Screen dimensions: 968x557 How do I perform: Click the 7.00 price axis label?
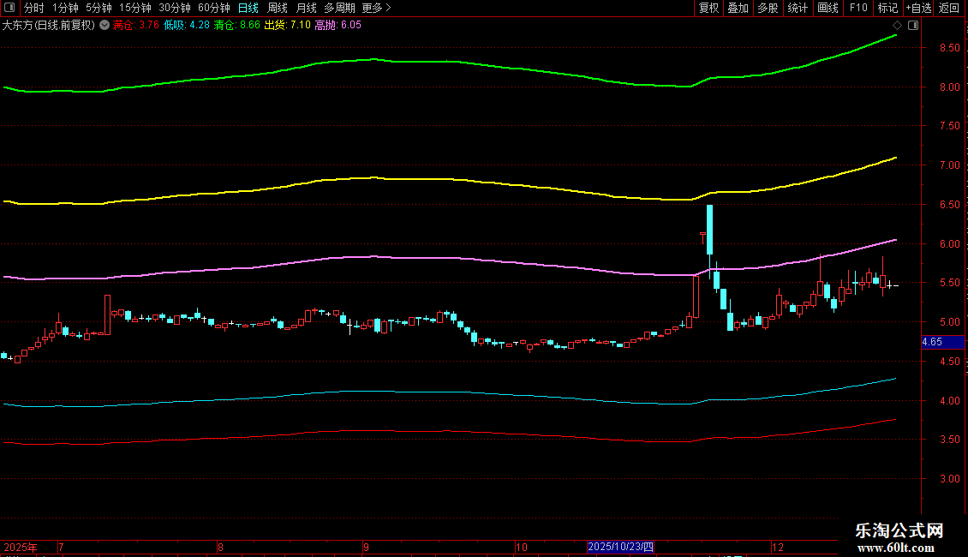pos(949,165)
